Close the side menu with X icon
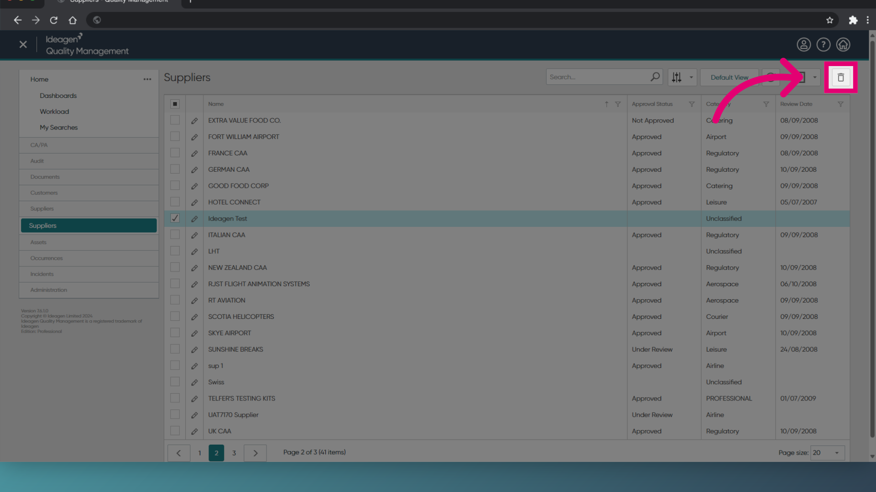 tap(23, 45)
